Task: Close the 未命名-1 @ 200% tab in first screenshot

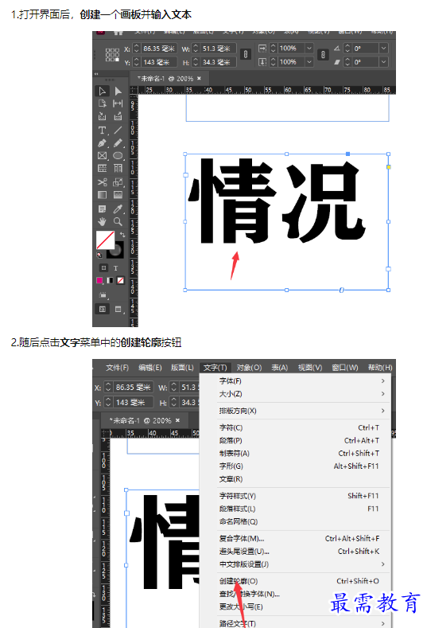Action: point(199,79)
